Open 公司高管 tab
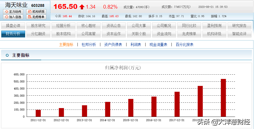The image size is (254, 129). [x=88, y=34]
